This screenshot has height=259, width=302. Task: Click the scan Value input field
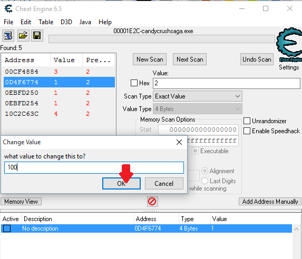click(x=227, y=83)
